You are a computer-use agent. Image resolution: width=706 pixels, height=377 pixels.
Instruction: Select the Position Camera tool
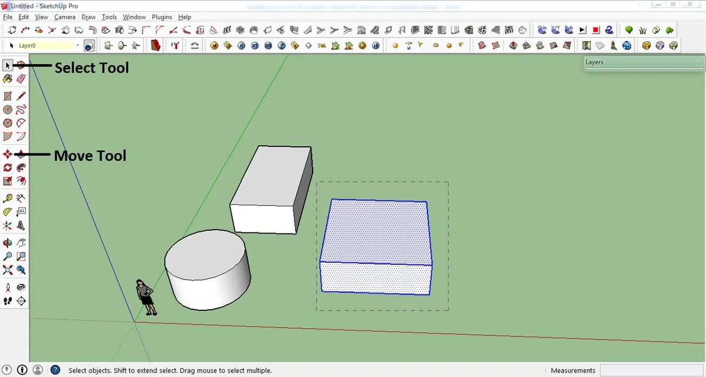pos(8,288)
